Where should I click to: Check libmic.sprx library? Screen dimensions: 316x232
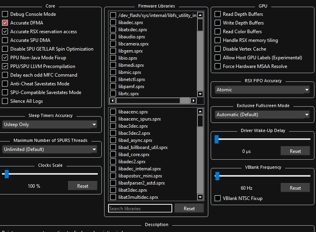click(x=113, y=72)
